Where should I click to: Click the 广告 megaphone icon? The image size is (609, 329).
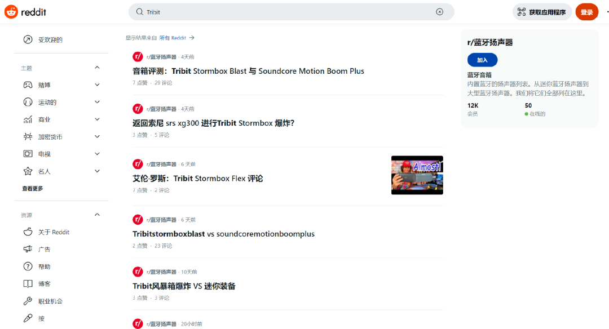(29, 249)
